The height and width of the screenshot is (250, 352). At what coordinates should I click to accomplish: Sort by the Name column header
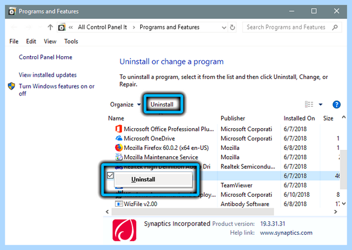click(116, 118)
